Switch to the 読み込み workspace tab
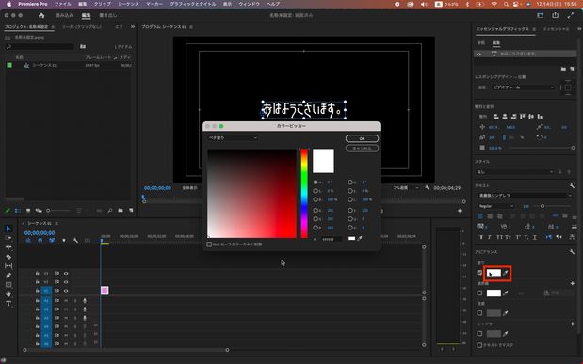Image resolution: width=583 pixels, height=364 pixels. click(64, 16)
